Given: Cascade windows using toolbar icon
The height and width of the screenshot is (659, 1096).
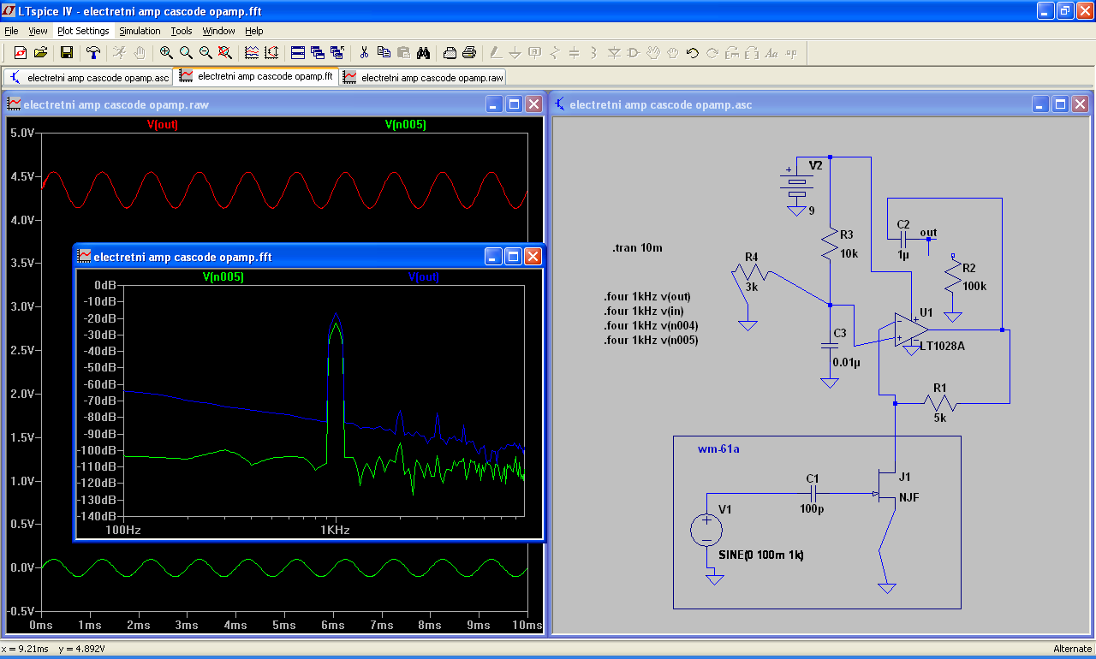Looking at the screenshot, I should coord(318,52).
